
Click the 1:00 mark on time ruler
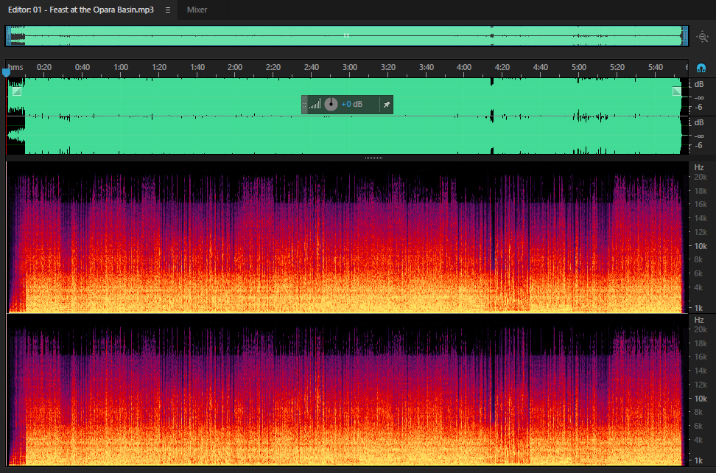coord(121,67)
